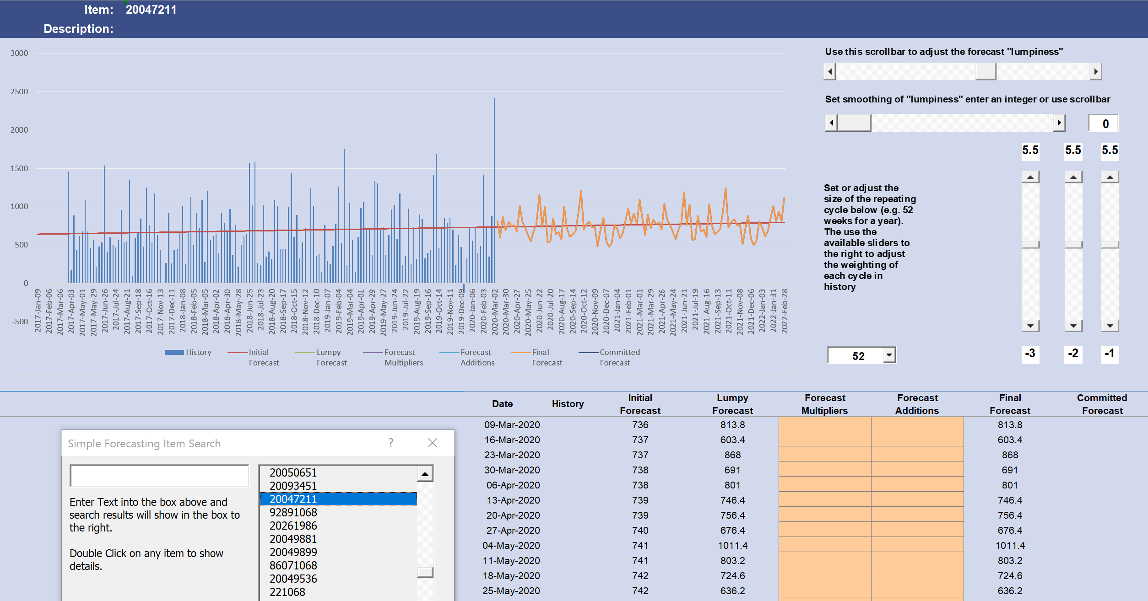
Task: Select item 20261986 in the list
Action: (x=293, y=526)
